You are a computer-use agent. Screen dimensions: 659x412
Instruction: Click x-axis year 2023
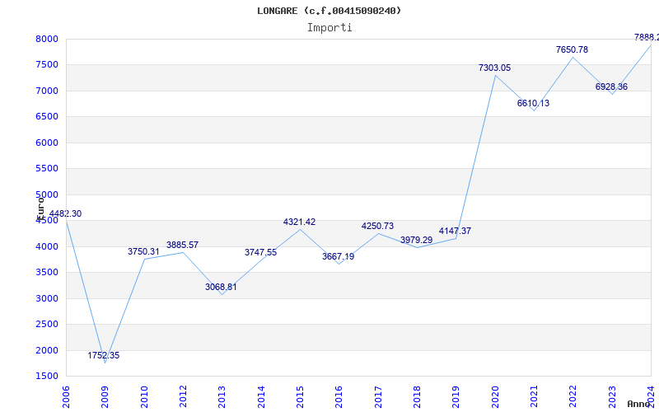click(x=612, y=396)
